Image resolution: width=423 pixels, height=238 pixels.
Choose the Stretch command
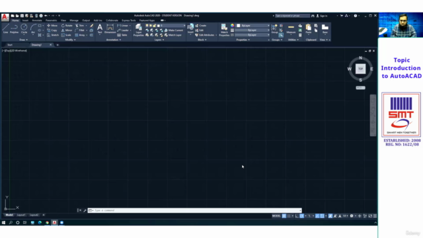pos(53,35)
